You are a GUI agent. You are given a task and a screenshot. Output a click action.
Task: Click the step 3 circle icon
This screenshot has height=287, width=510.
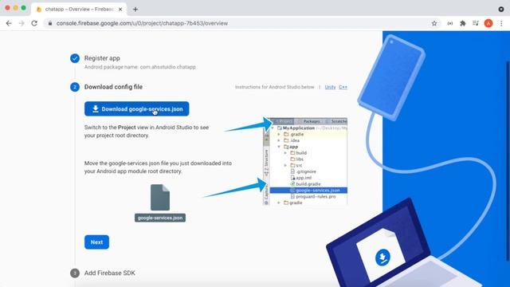75,273
